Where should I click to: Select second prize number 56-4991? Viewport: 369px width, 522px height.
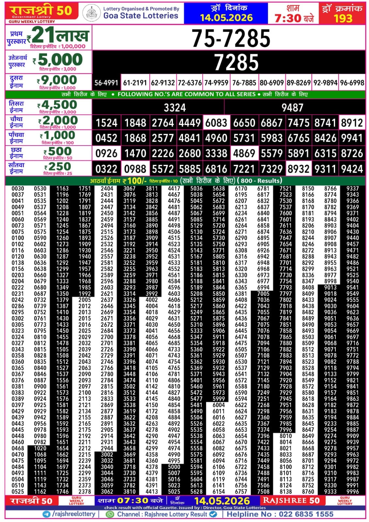pos(106,83)
